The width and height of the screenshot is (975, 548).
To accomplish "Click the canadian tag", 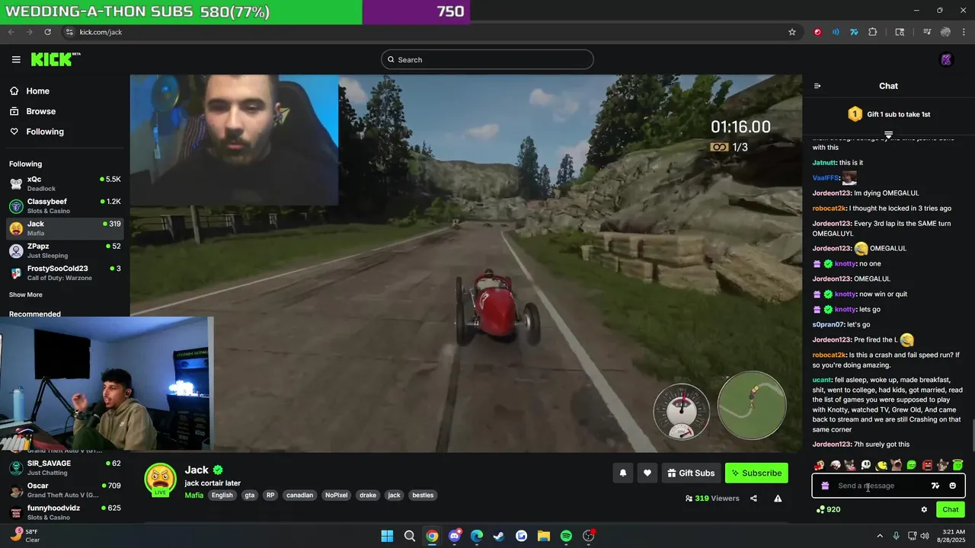I will point(299,495).
